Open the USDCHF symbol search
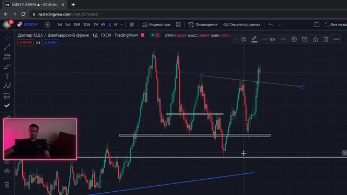The image size is (347, 195). pos(28,24)
